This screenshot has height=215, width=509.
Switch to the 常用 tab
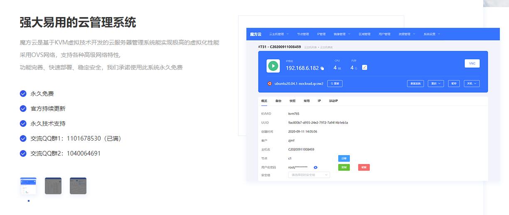[307, 101]
